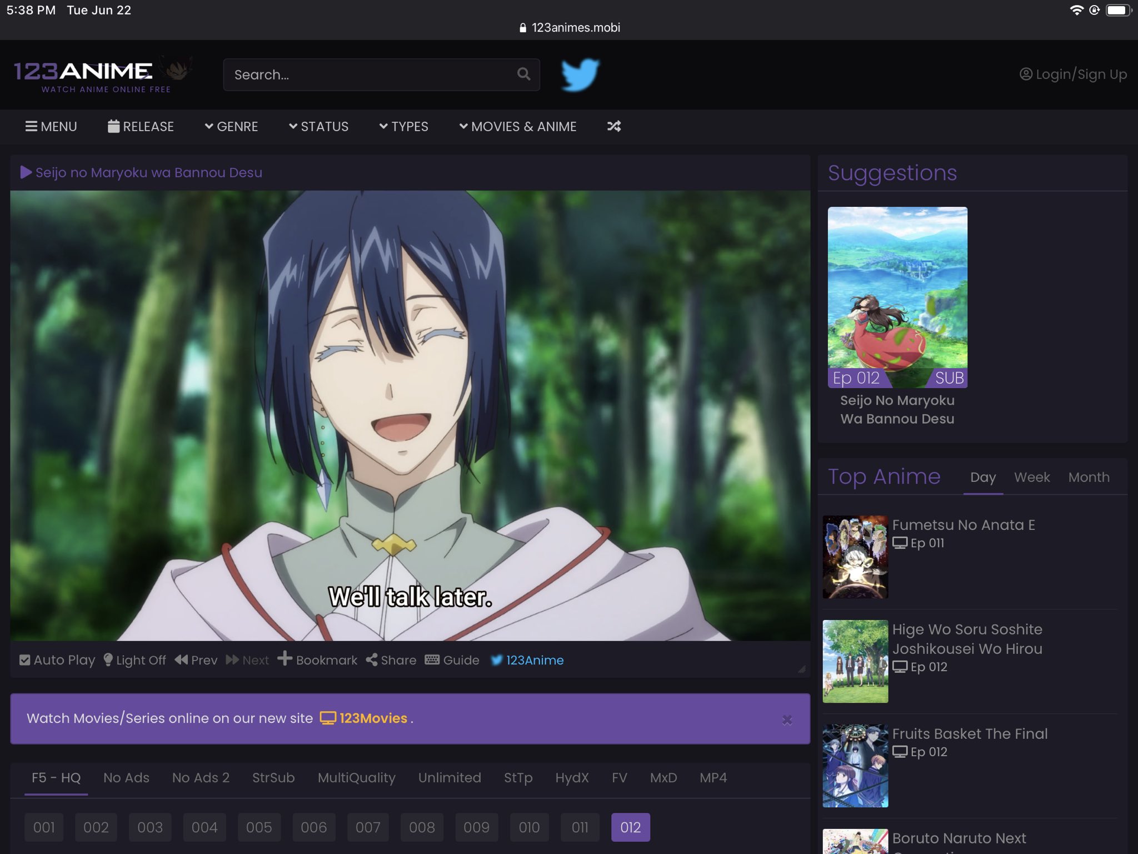Image resolution: width=1138 pixels, height=854 pixels.
Task: Click the Seijo No Maryoku Wa Bannou Desu suggestion title
Action: pyautogui.click(x=897, y=410)
